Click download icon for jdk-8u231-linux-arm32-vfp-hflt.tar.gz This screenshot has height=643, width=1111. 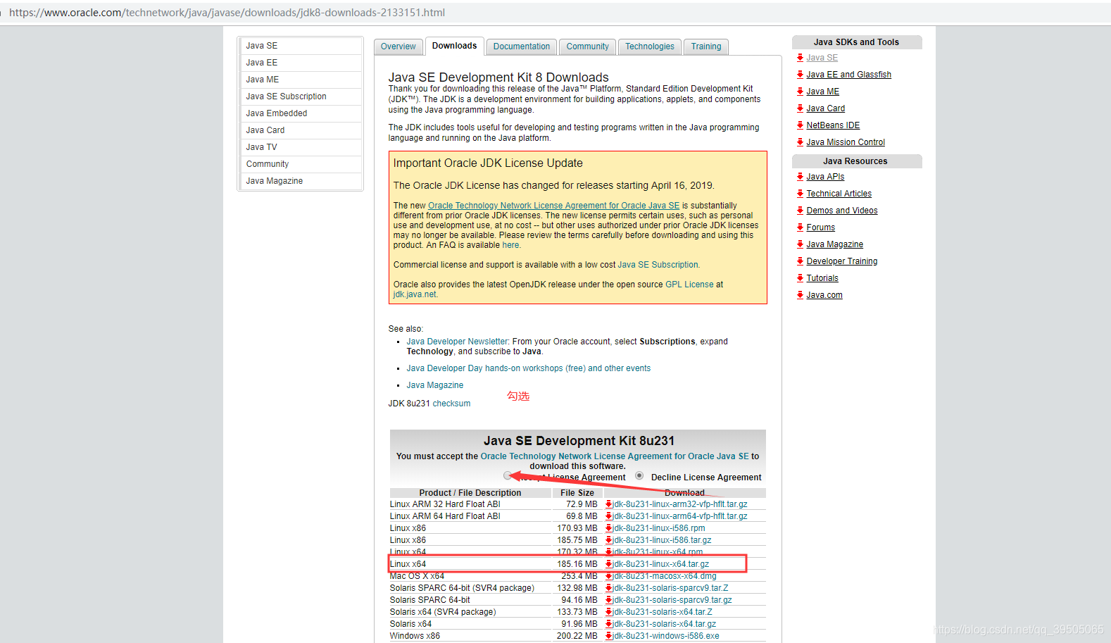point(609,504)
